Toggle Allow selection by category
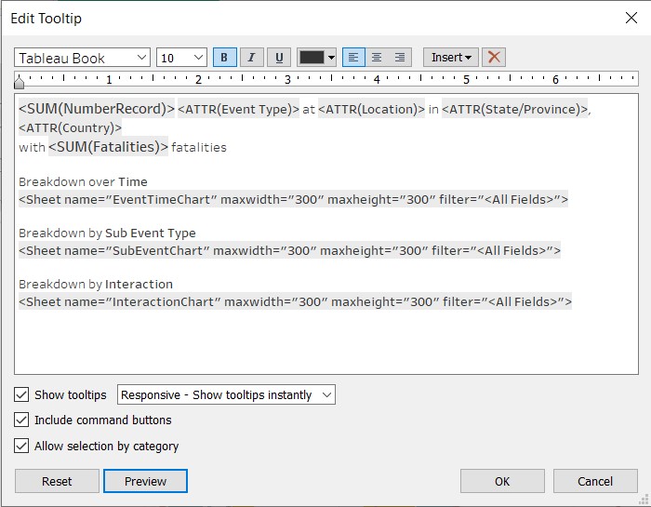The height and width of the screenshot is (507, 651). click(x=22, y=446)
